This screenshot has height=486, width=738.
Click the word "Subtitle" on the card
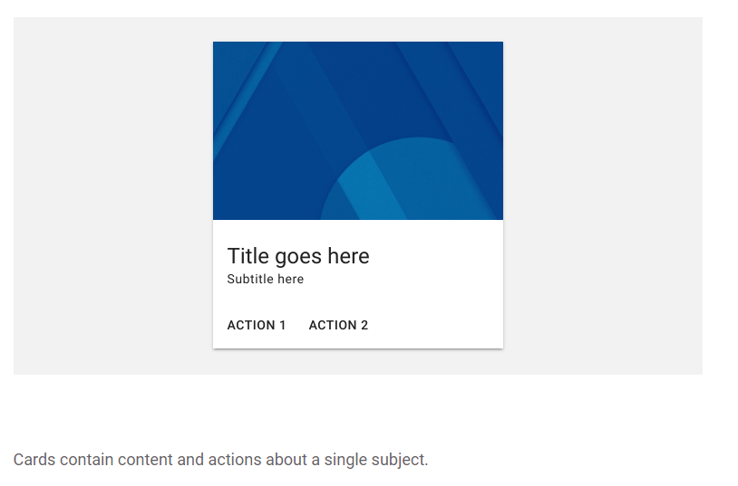250,279
